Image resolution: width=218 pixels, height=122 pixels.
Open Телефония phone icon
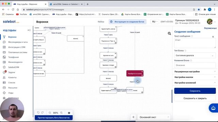click(x=4, y=57)
